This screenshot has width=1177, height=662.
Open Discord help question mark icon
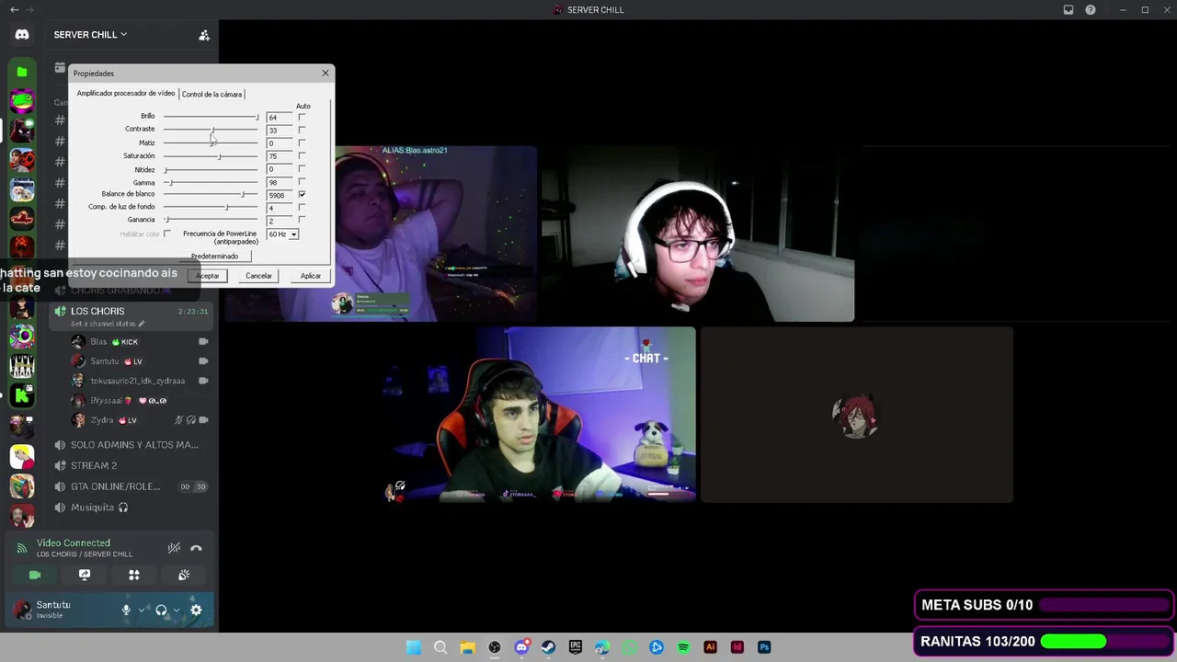click(1091, 10)
